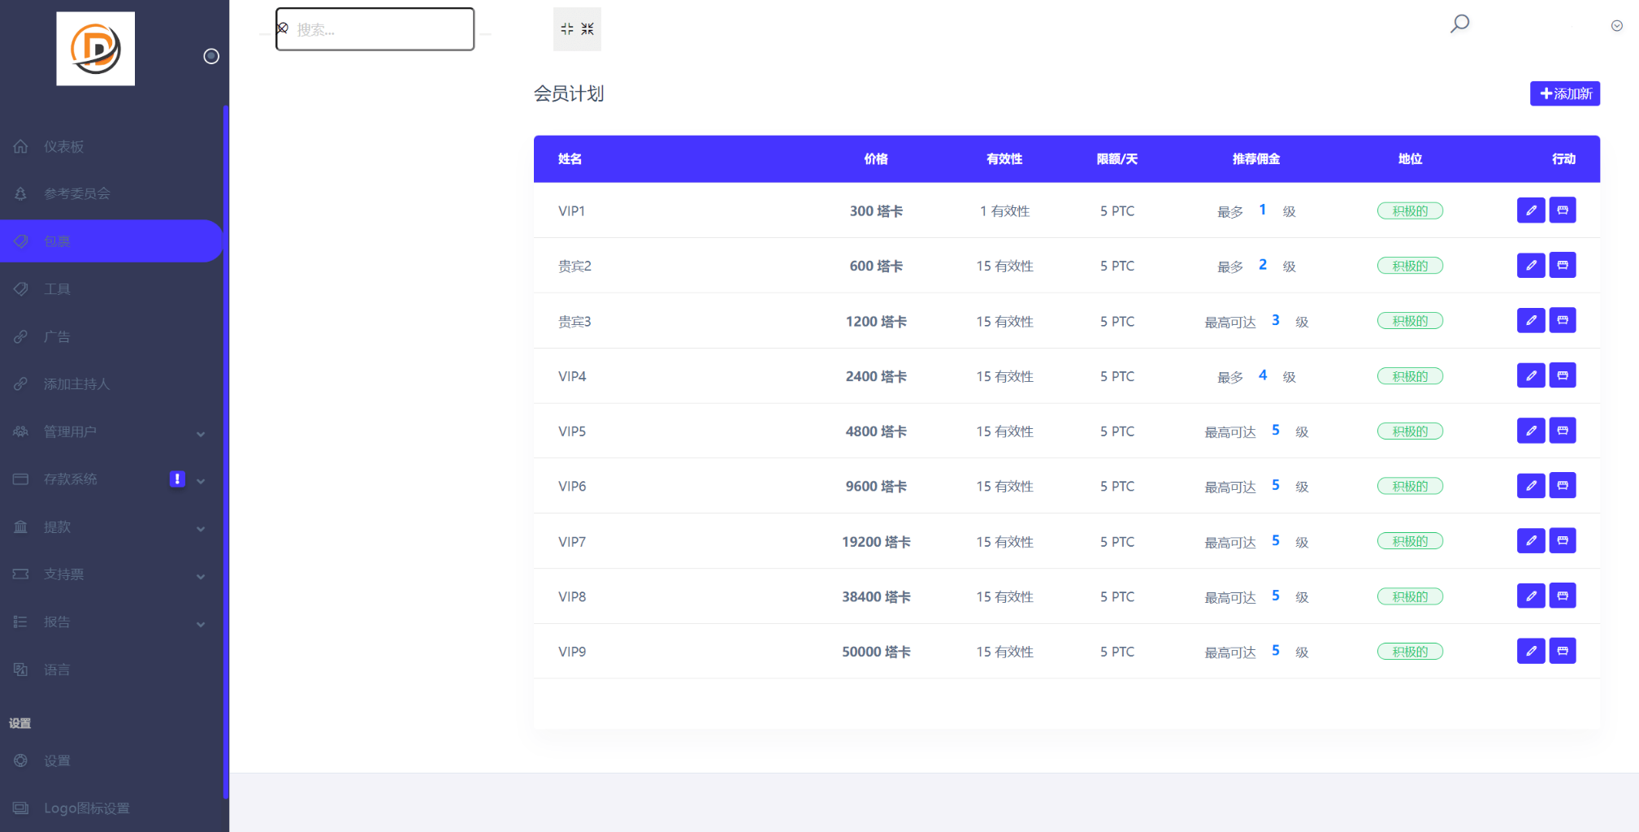Focus the 搜索 input field
This screenshot has width=1639, height=832.
[375, 29]
